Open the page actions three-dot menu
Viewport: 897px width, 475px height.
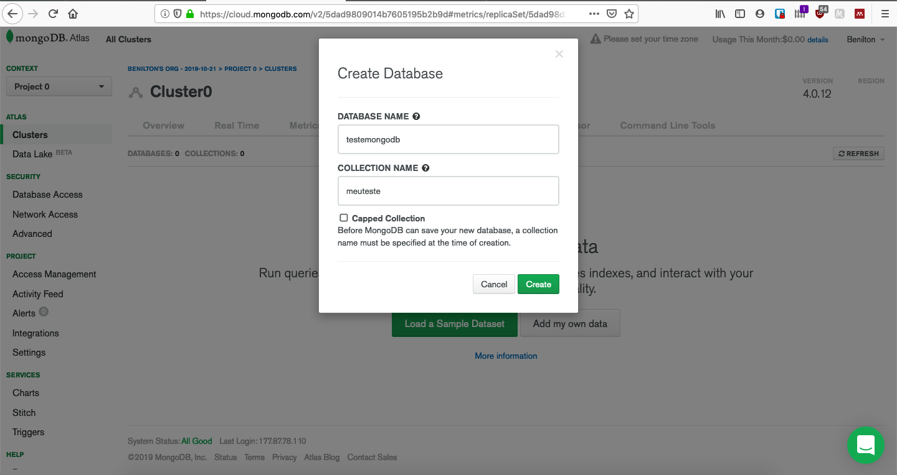pos(594,13)
